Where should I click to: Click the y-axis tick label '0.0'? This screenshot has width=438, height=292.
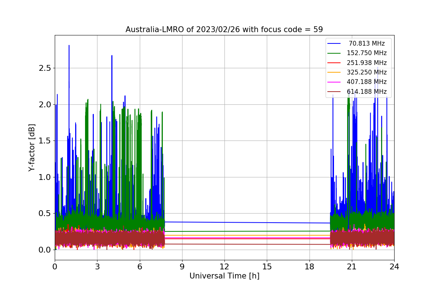45,250
